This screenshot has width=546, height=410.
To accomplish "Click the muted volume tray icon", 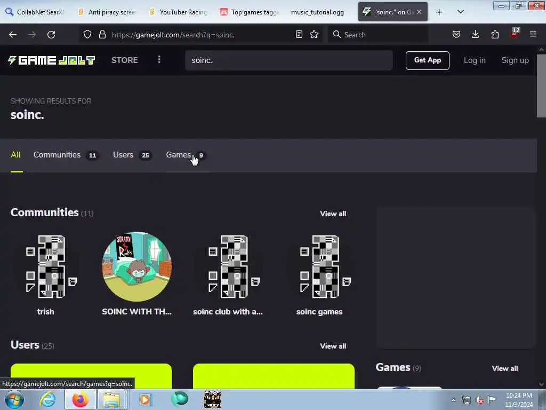I will tap(480, 400).
